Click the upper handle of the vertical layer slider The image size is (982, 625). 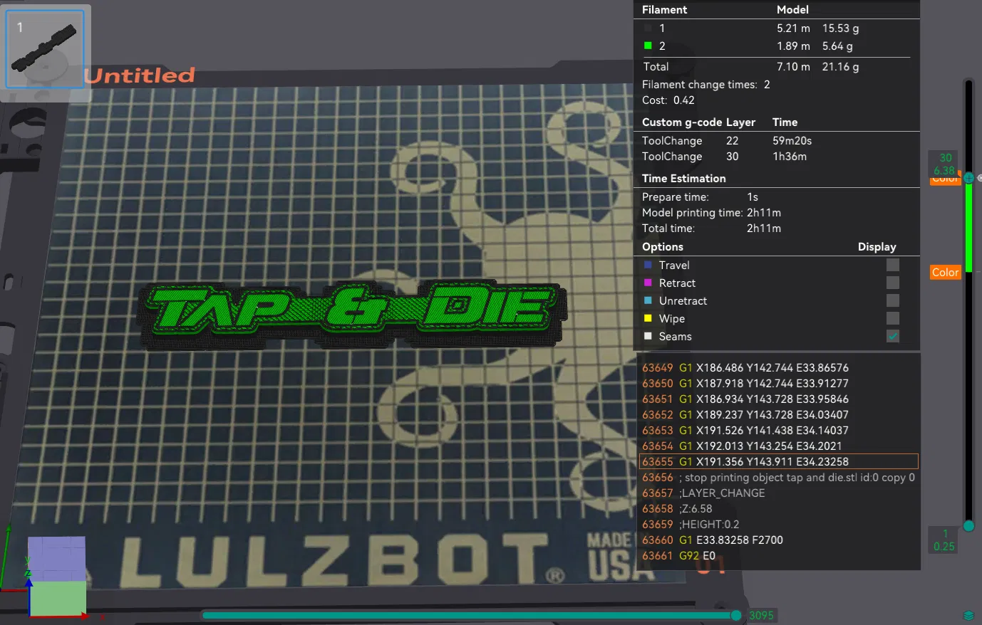pos(968,178)
